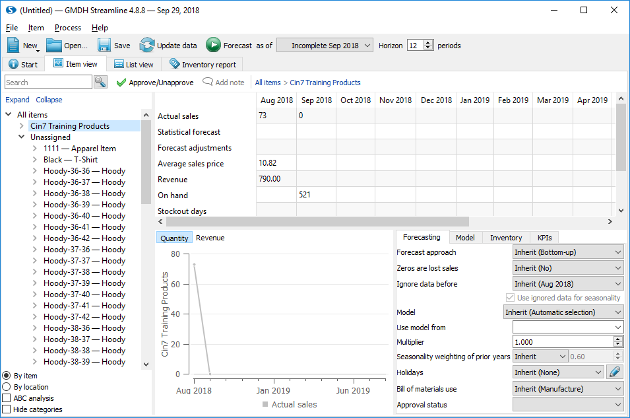Click the Save disk icon
The height and width of the screenshot is (418, 630).
(104, 45)
